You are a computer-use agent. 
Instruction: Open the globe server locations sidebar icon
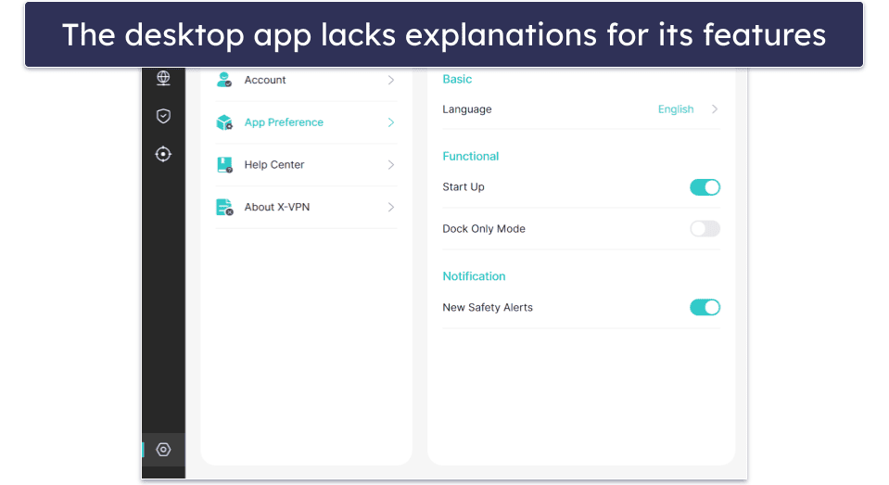pyautogui.click(x=163, y=78)
